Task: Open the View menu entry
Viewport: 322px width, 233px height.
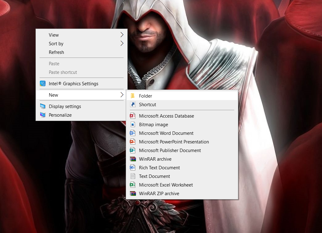Action: tap(82, 35)
